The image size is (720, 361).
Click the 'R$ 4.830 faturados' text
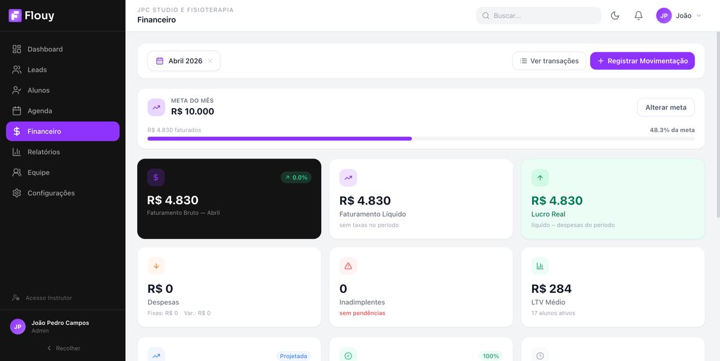174,130
